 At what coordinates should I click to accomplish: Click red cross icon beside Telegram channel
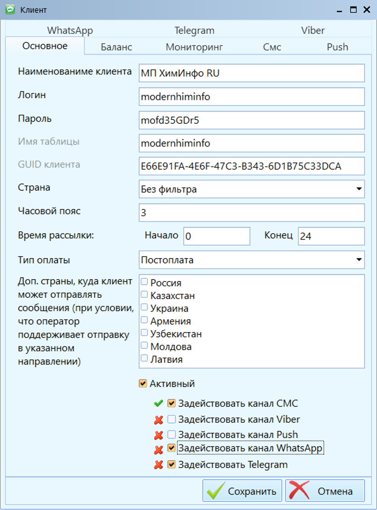pos(159,465)
